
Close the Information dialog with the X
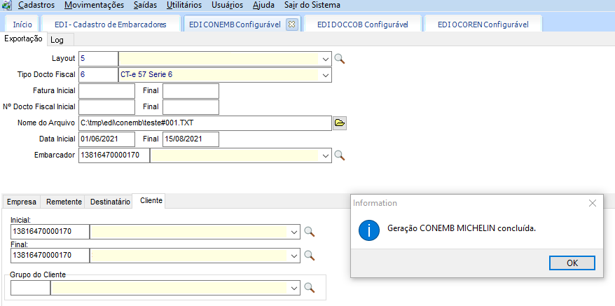[593, 203]
